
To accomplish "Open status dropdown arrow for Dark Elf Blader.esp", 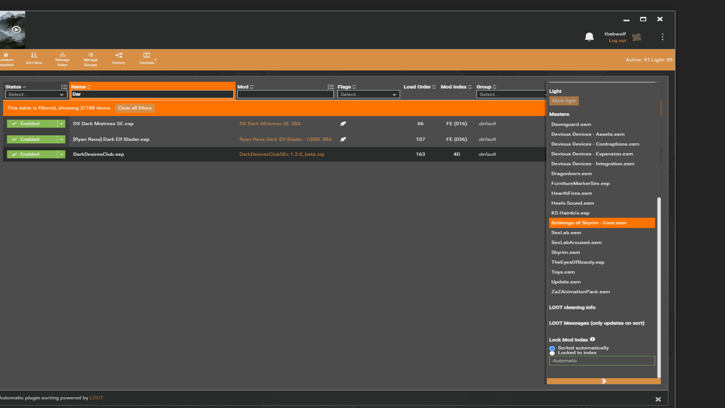I will click(62, 139).
